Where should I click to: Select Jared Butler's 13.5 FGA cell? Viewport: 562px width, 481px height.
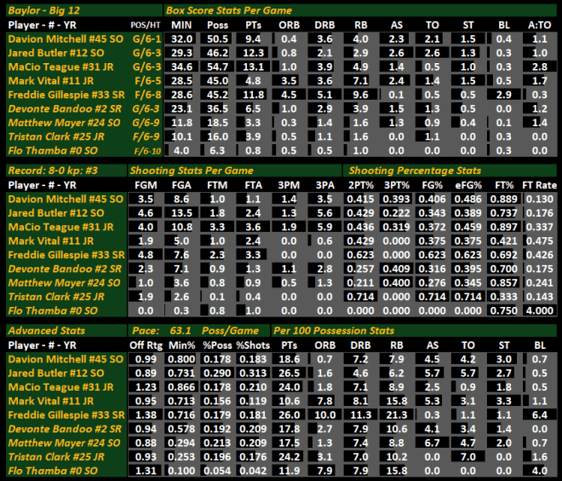pos(181,213)
